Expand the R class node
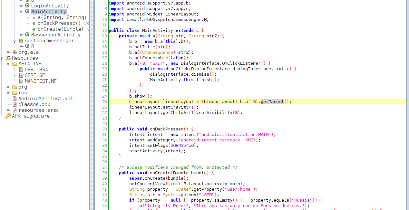The image size is (409, 210). pyautogui.click(x=22, y=46)
